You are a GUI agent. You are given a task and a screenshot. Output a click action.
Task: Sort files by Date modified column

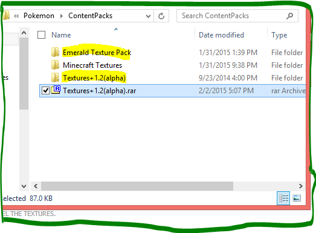[x=221, y=35]
